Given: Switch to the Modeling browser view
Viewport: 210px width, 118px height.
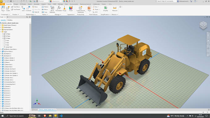Looking at the screenshot, I should coord(10,20).
